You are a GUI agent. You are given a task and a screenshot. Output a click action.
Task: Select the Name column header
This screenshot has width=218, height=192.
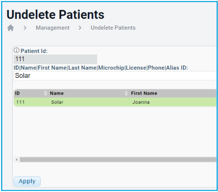[x=88, y=93]
